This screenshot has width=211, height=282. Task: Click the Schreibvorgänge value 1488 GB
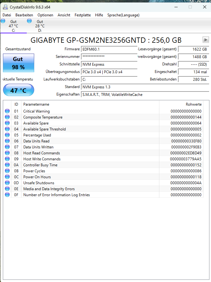194,57
